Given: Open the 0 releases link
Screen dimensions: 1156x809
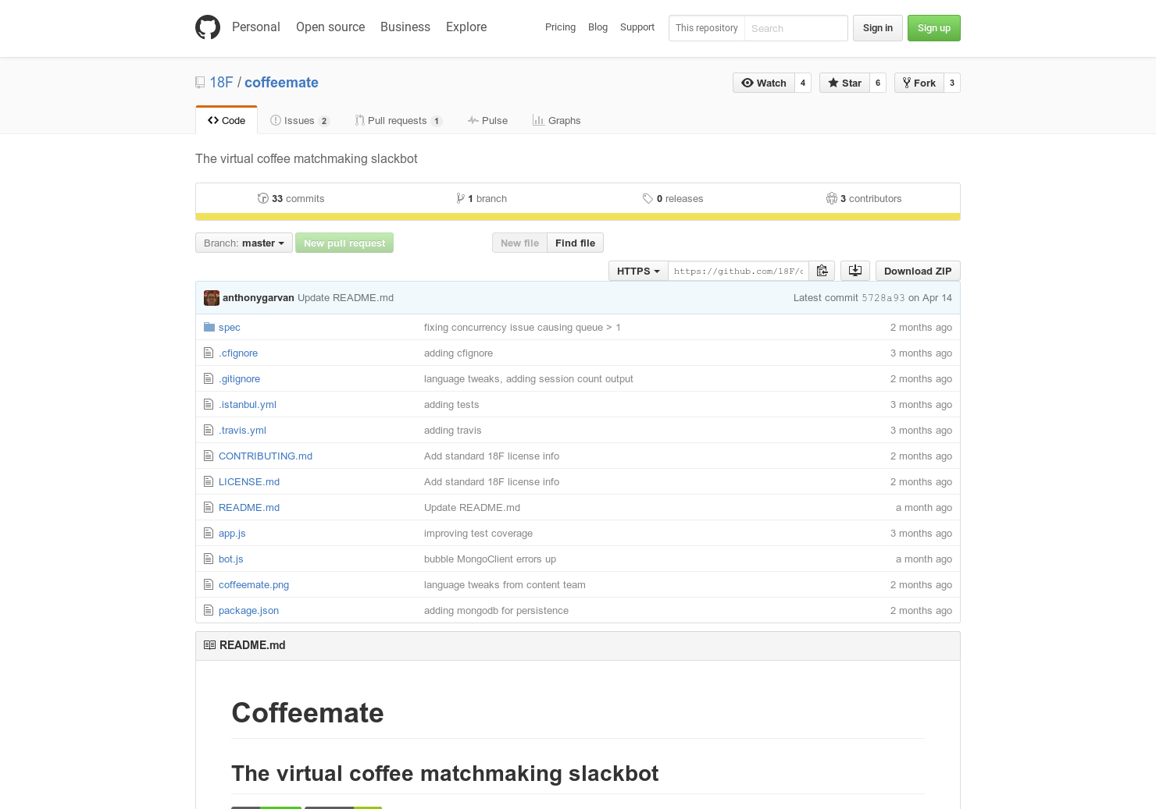Looking at the screenshot, I should (673, 198).
